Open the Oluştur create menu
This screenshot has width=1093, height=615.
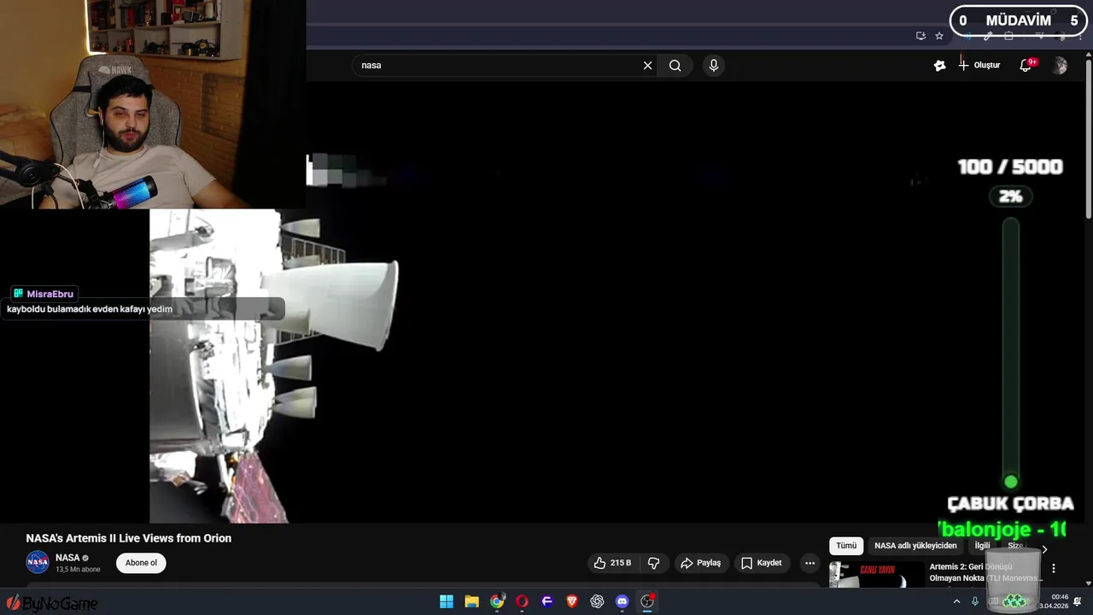pos(979,66)
